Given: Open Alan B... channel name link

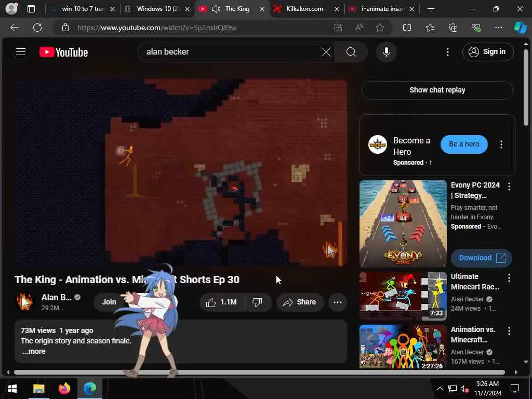Looking at the screenshot, I should 56,297.
